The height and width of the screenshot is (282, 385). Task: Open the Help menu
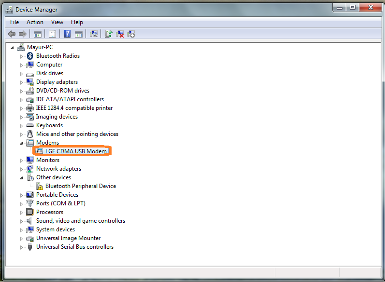coord(77,22)
